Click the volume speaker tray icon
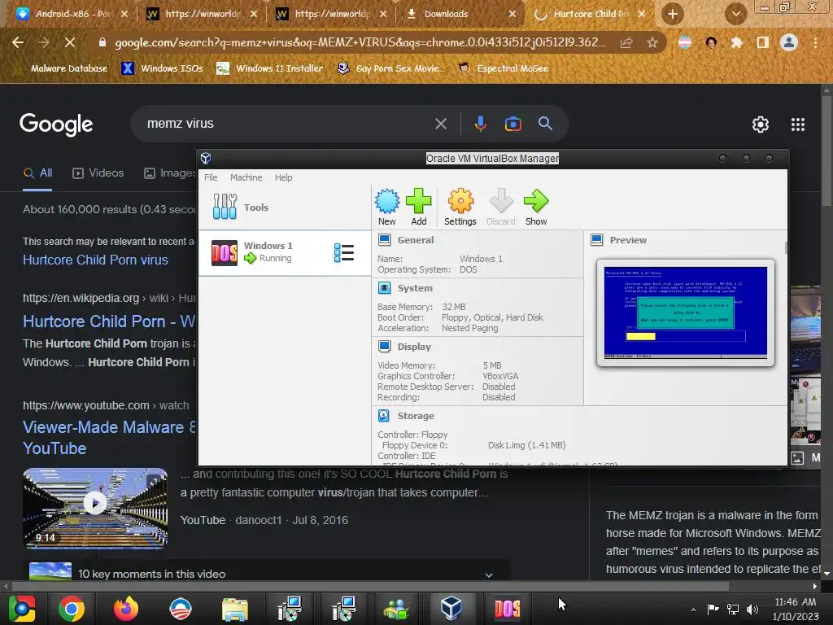Screen dimensions: 833x625 [x=752, y=609]
